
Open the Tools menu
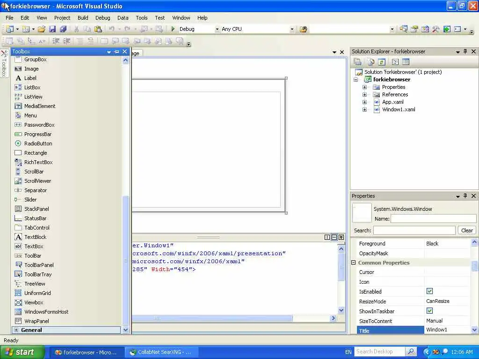pos(142,18)
